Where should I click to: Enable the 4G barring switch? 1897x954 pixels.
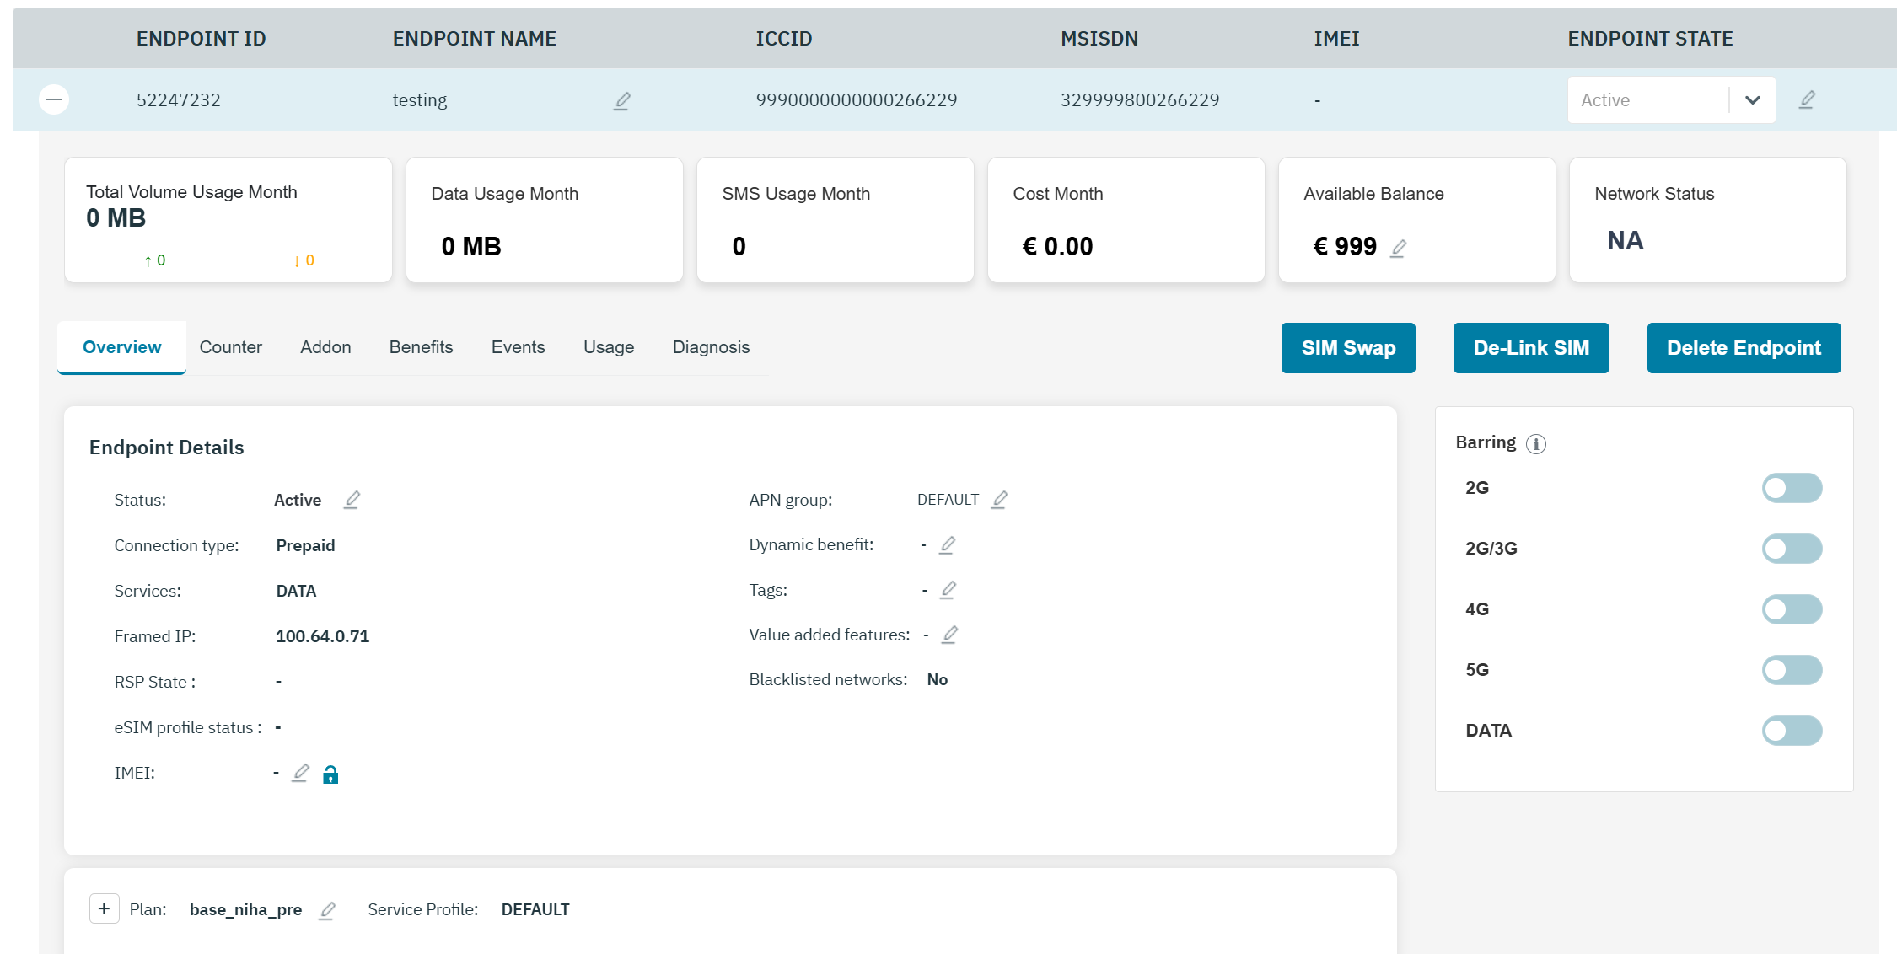point(1792,609)
